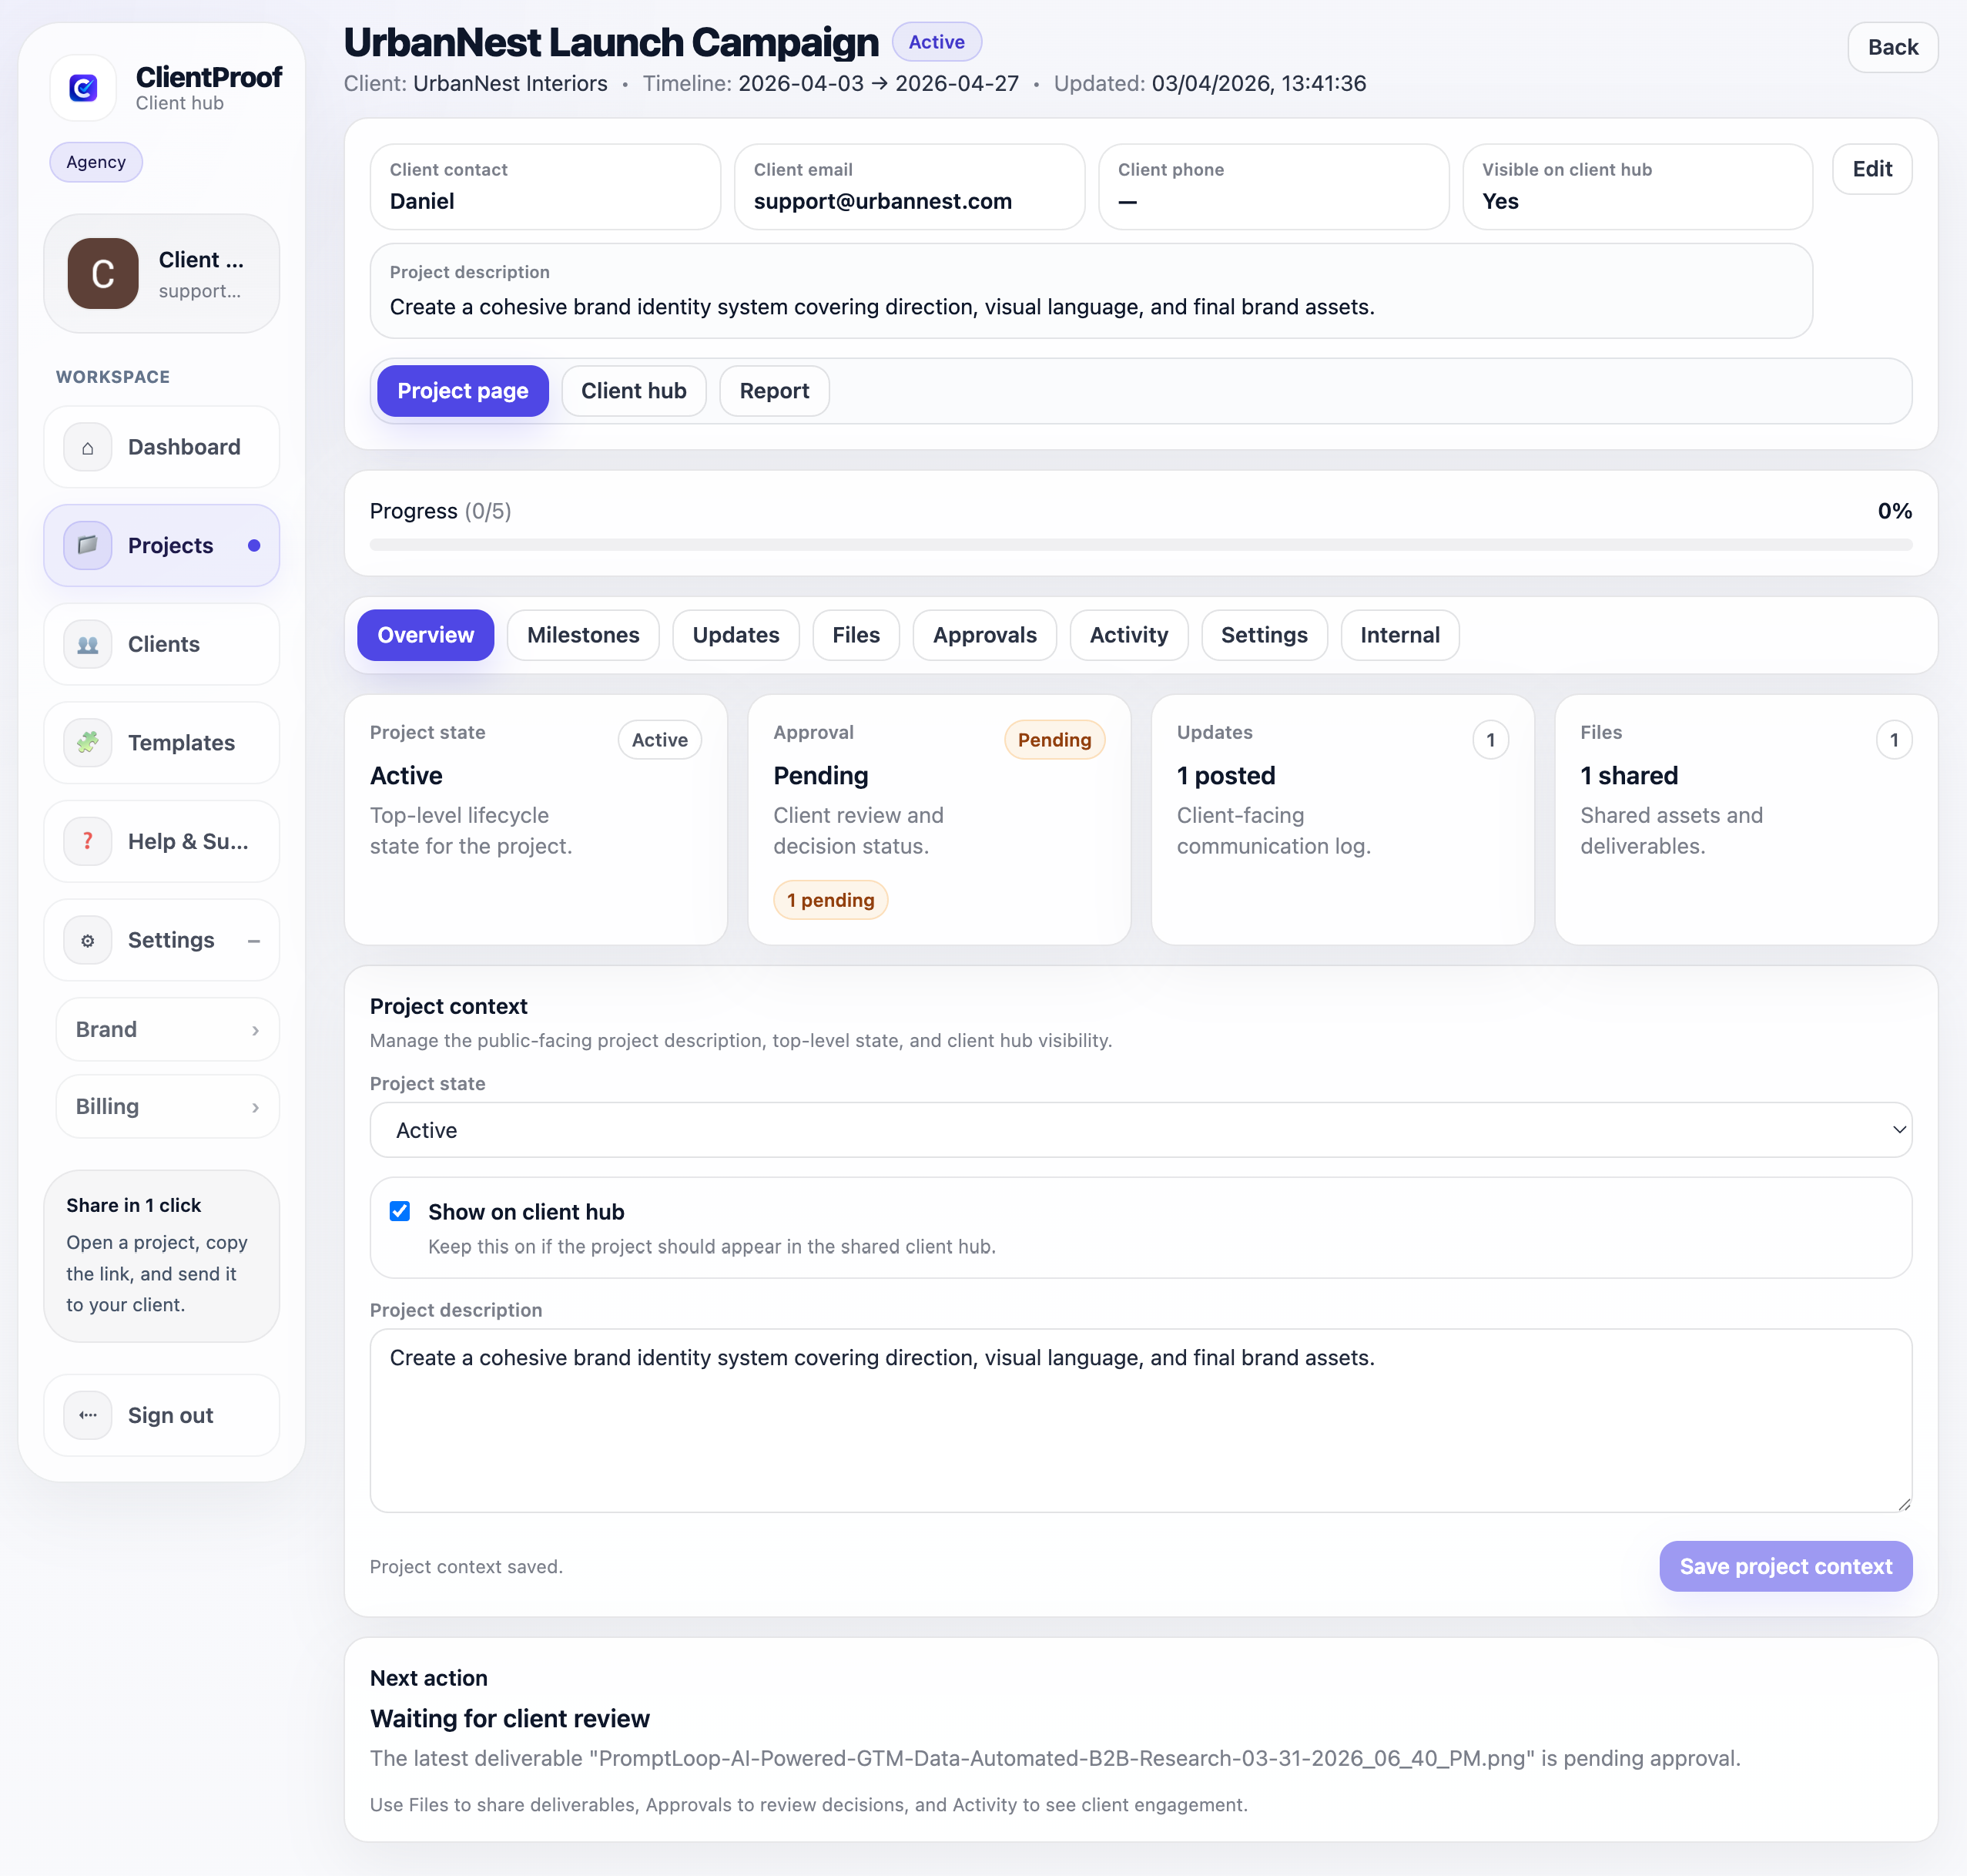
Task: Click the Settings gear icon
Action: pyautogui.click(x=88, y=940)
